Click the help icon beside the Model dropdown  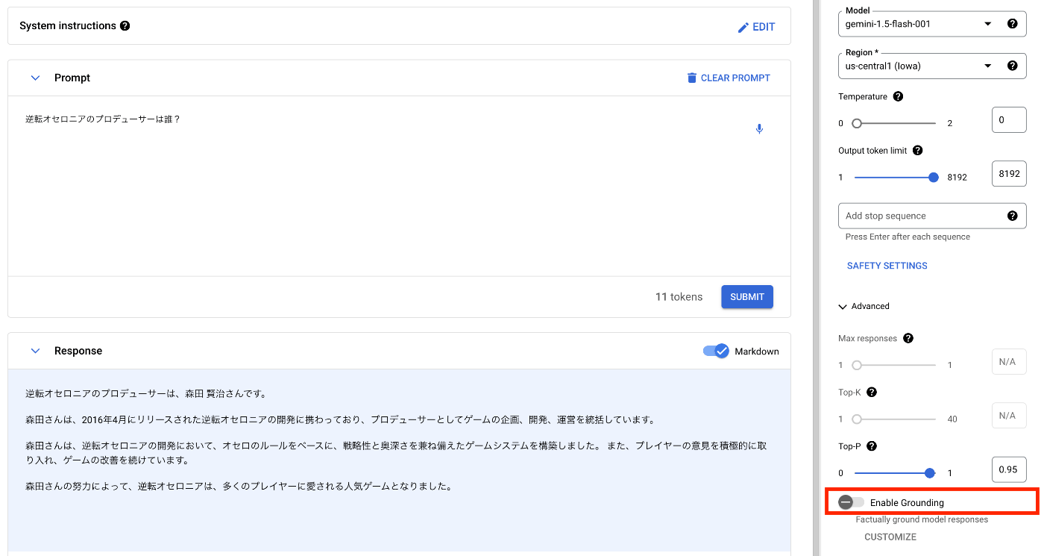pyautogui.click(x=1012, y=24)
